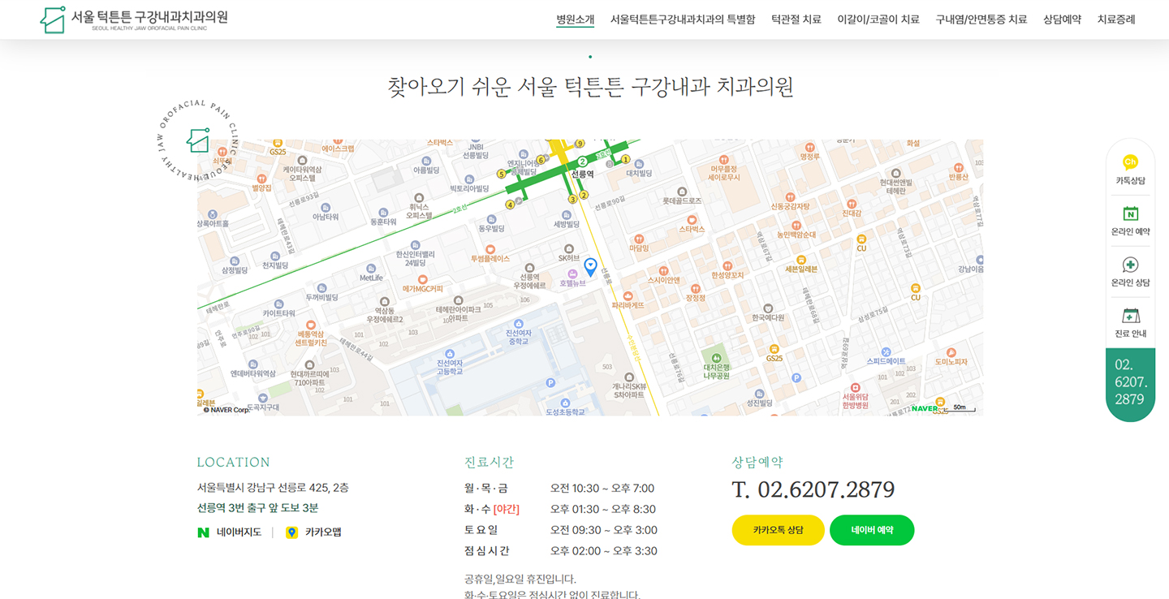This screenshot has width=1169, height=599.
Task: Click the 진료 안내 clinic hours icon
Action: tap(1130, 316)
